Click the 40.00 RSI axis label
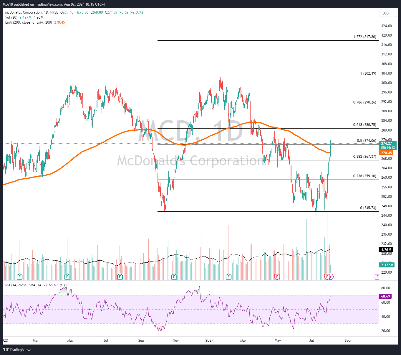 pos(386,317)
